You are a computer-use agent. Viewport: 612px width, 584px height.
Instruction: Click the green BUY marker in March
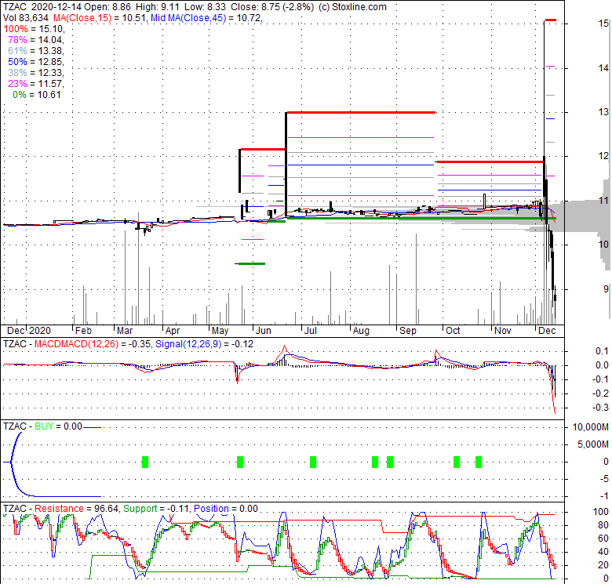(145, 462)
